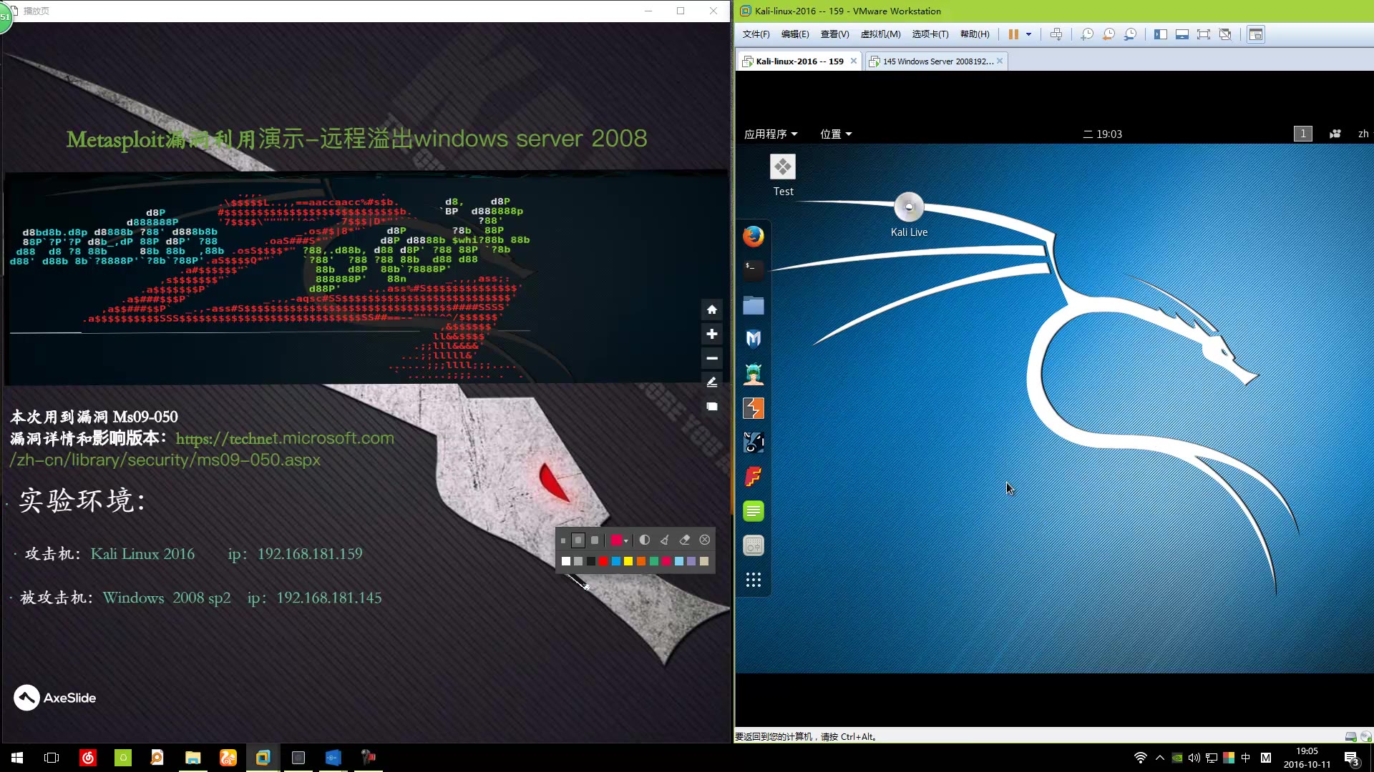
Task: Pause the virtual machine with the orange pause button
Action: [1013, 34]
